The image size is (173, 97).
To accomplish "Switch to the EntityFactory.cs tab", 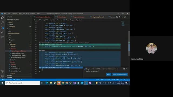I will pyautogui.click(x=62, y=17).
